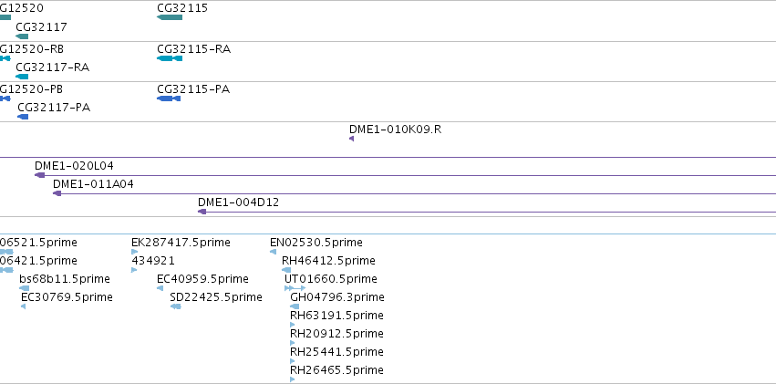Click the 434921 feature arrowhead
Image resolution: width=776 pixels, height=384 pixels.
(x=134, y=270)
